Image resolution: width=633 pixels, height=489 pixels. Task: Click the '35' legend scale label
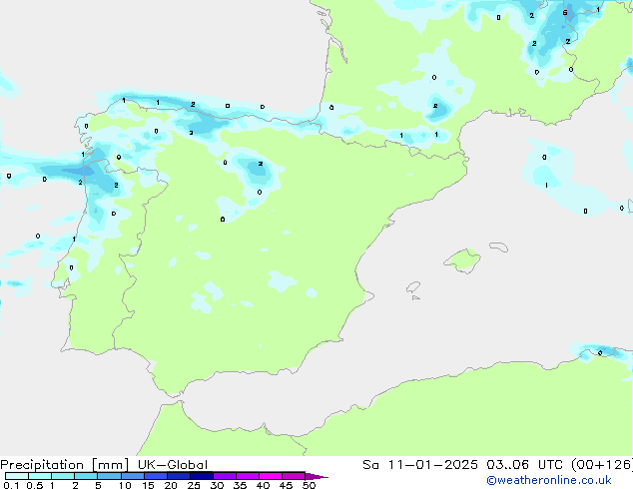click(x=240, y=485)
